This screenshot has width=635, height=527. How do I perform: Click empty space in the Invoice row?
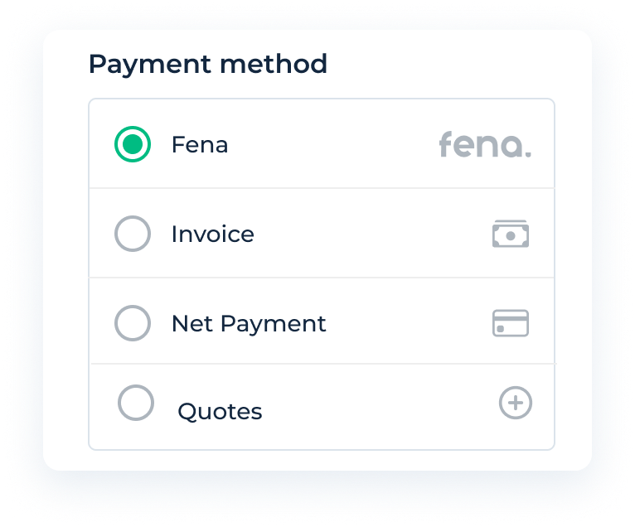point(365,234)
